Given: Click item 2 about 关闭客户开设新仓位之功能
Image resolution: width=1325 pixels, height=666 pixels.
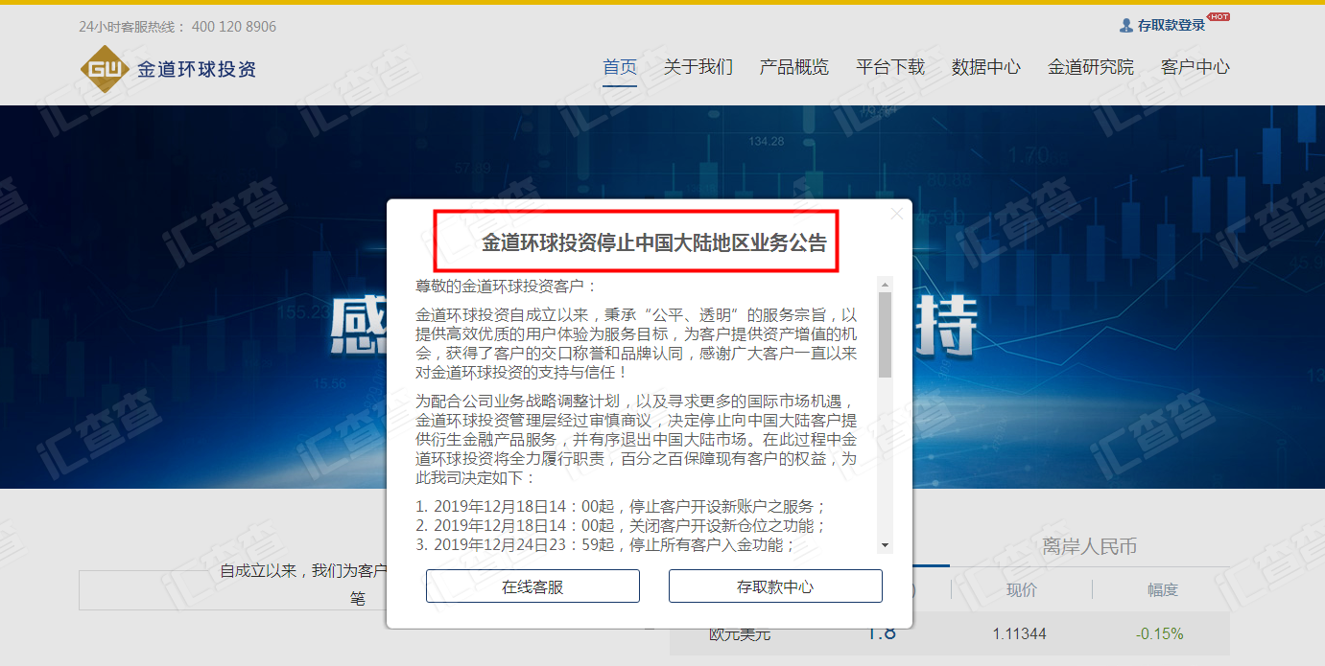Looking at the screenshot, I should click(621, 526).
